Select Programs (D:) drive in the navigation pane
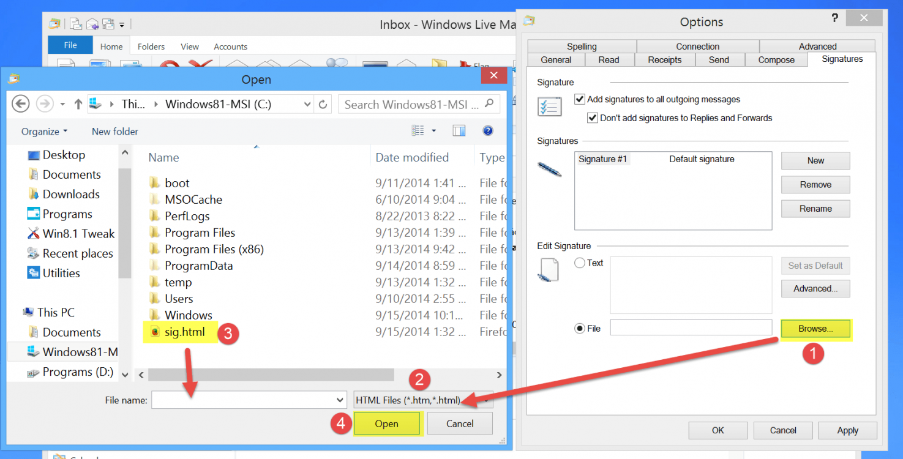This screenshot has height=459, width=903. click(69, 371)
